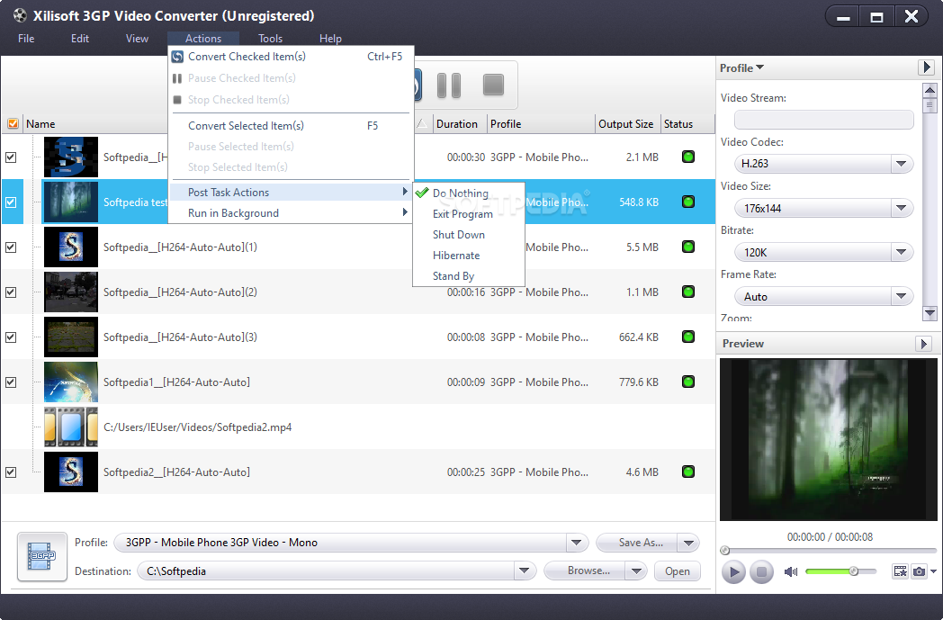This screenshot has width=943, height=620.
Task: Uncheck Softpedia__[H264-Auto-Auto](3) checkbox
Action: tap(11, 337)
